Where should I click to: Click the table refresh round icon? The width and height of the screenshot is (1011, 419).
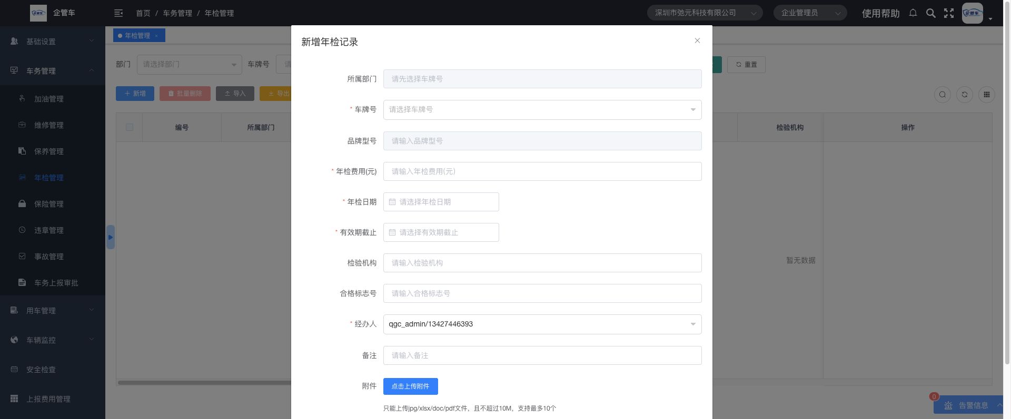[x=965, y=95]
